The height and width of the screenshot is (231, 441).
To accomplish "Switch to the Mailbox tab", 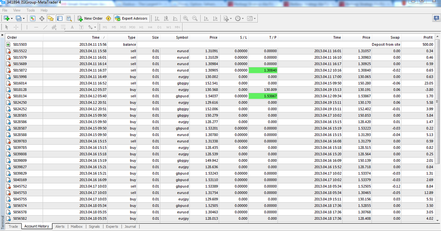I will tap(76, 227).
